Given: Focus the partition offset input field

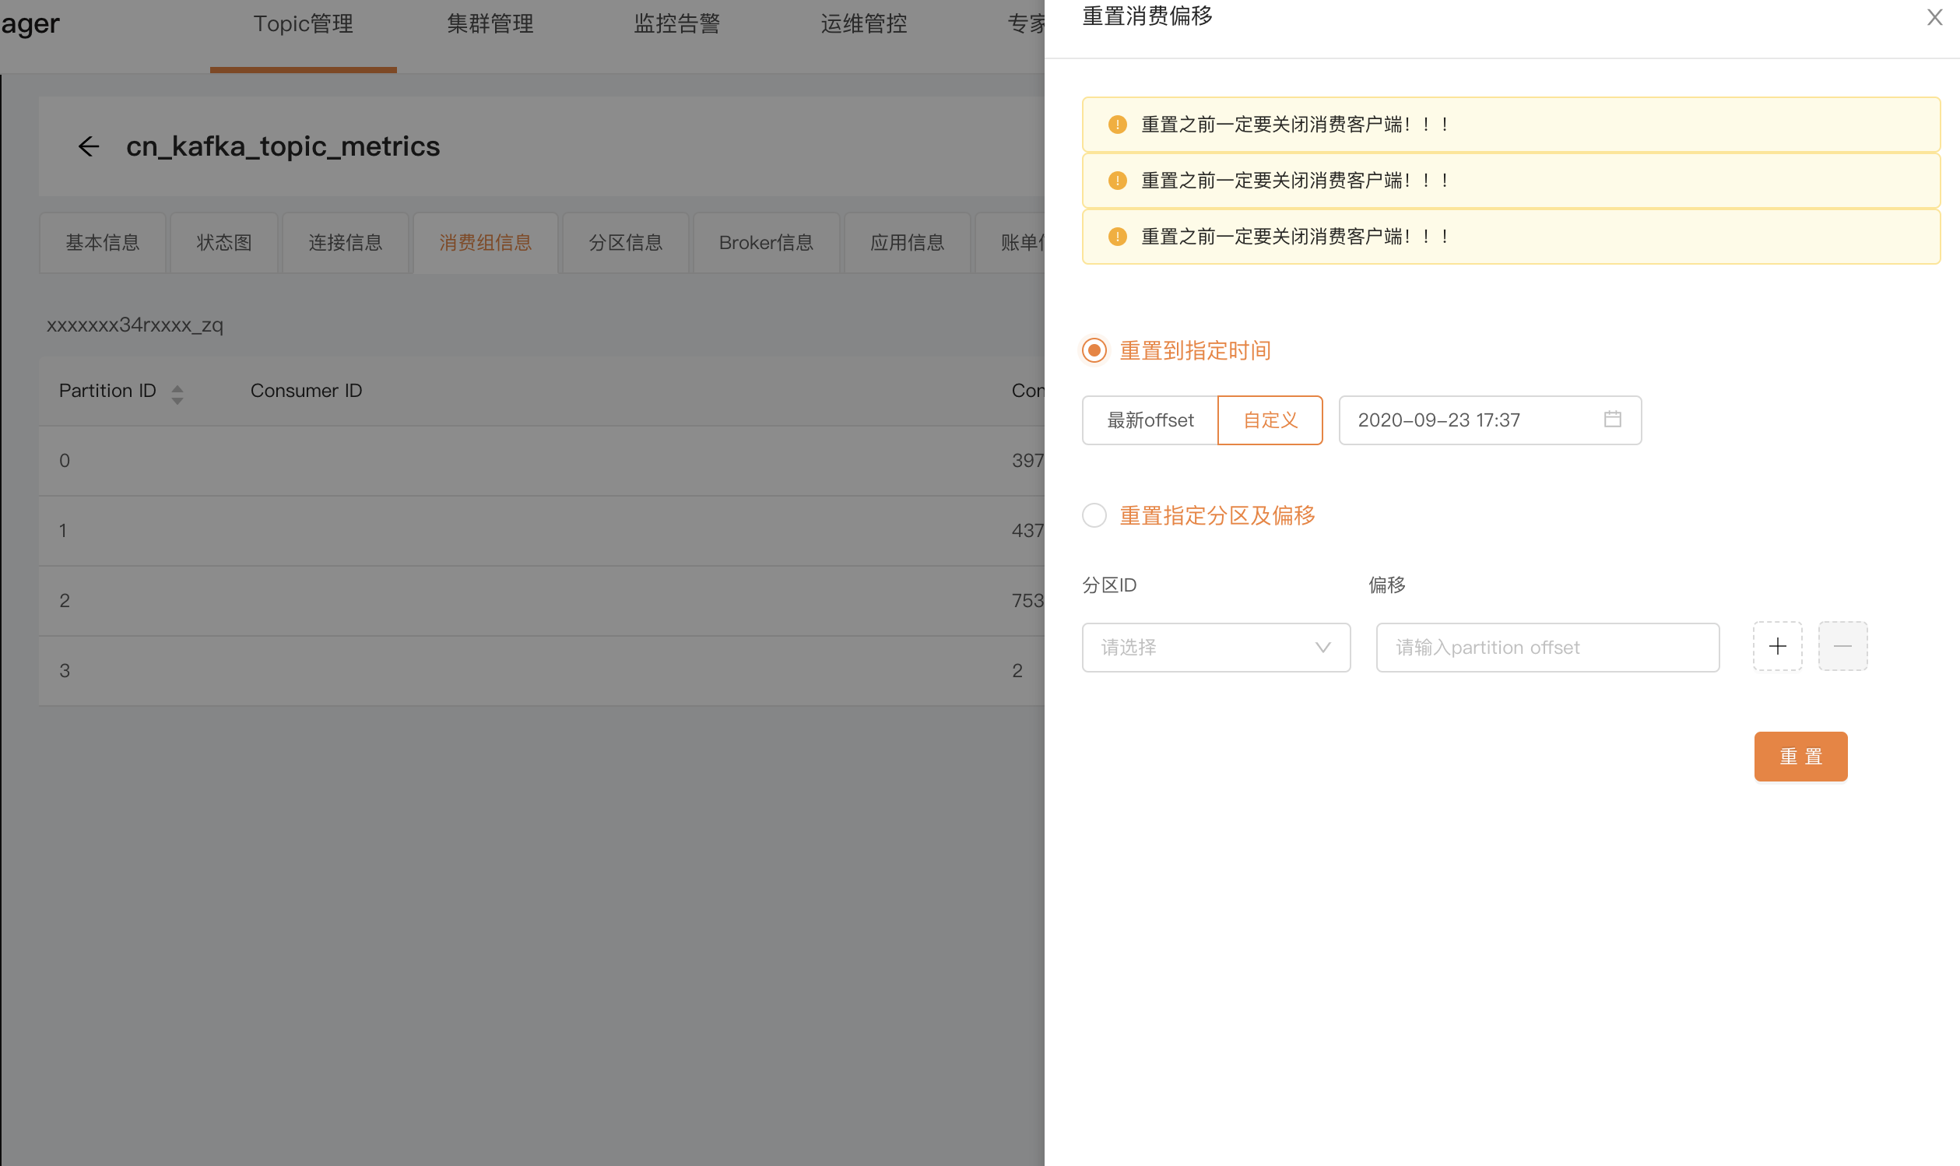Looking at the screenshot, I should coord(1547,648).
